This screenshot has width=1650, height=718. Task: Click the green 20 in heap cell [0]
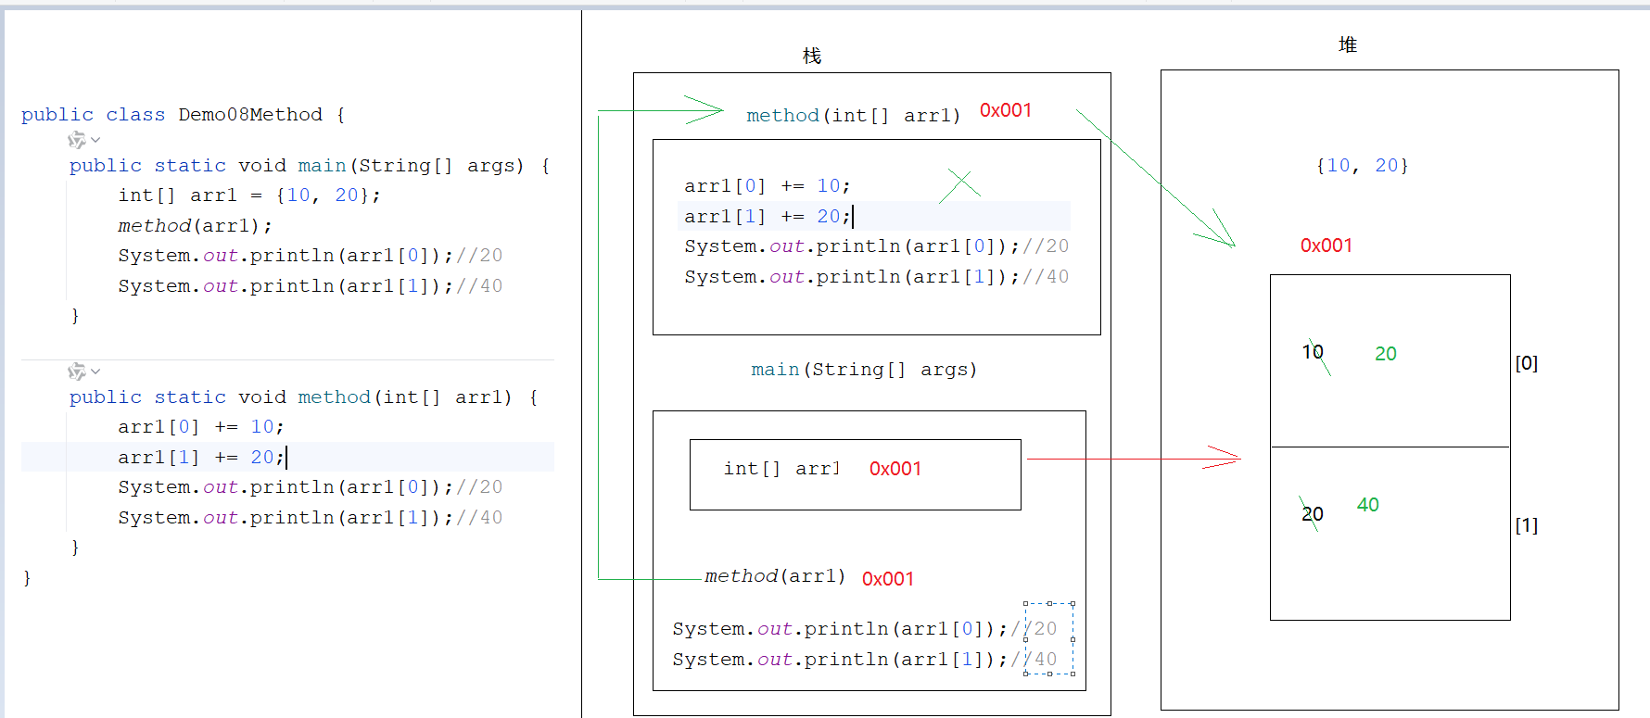click(x=1385, y=354)
